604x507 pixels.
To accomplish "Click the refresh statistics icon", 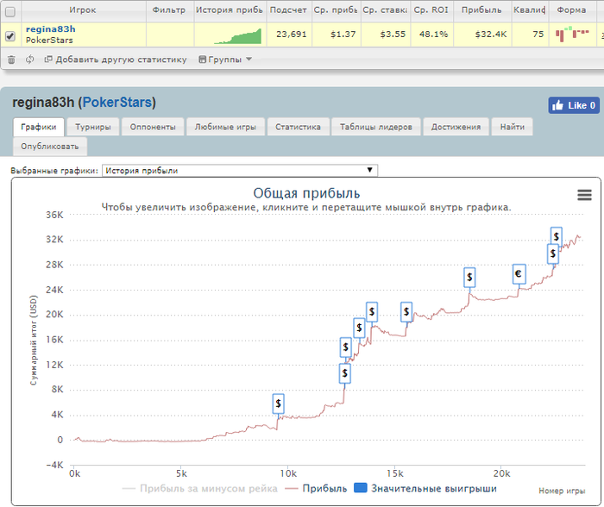I will point(30,59).
